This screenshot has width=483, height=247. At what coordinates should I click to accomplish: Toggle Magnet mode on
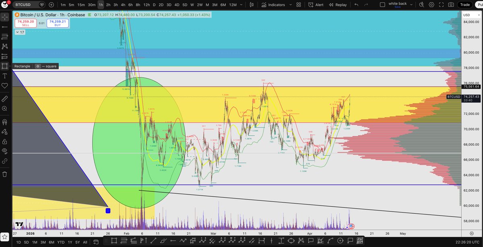point(5,122)
